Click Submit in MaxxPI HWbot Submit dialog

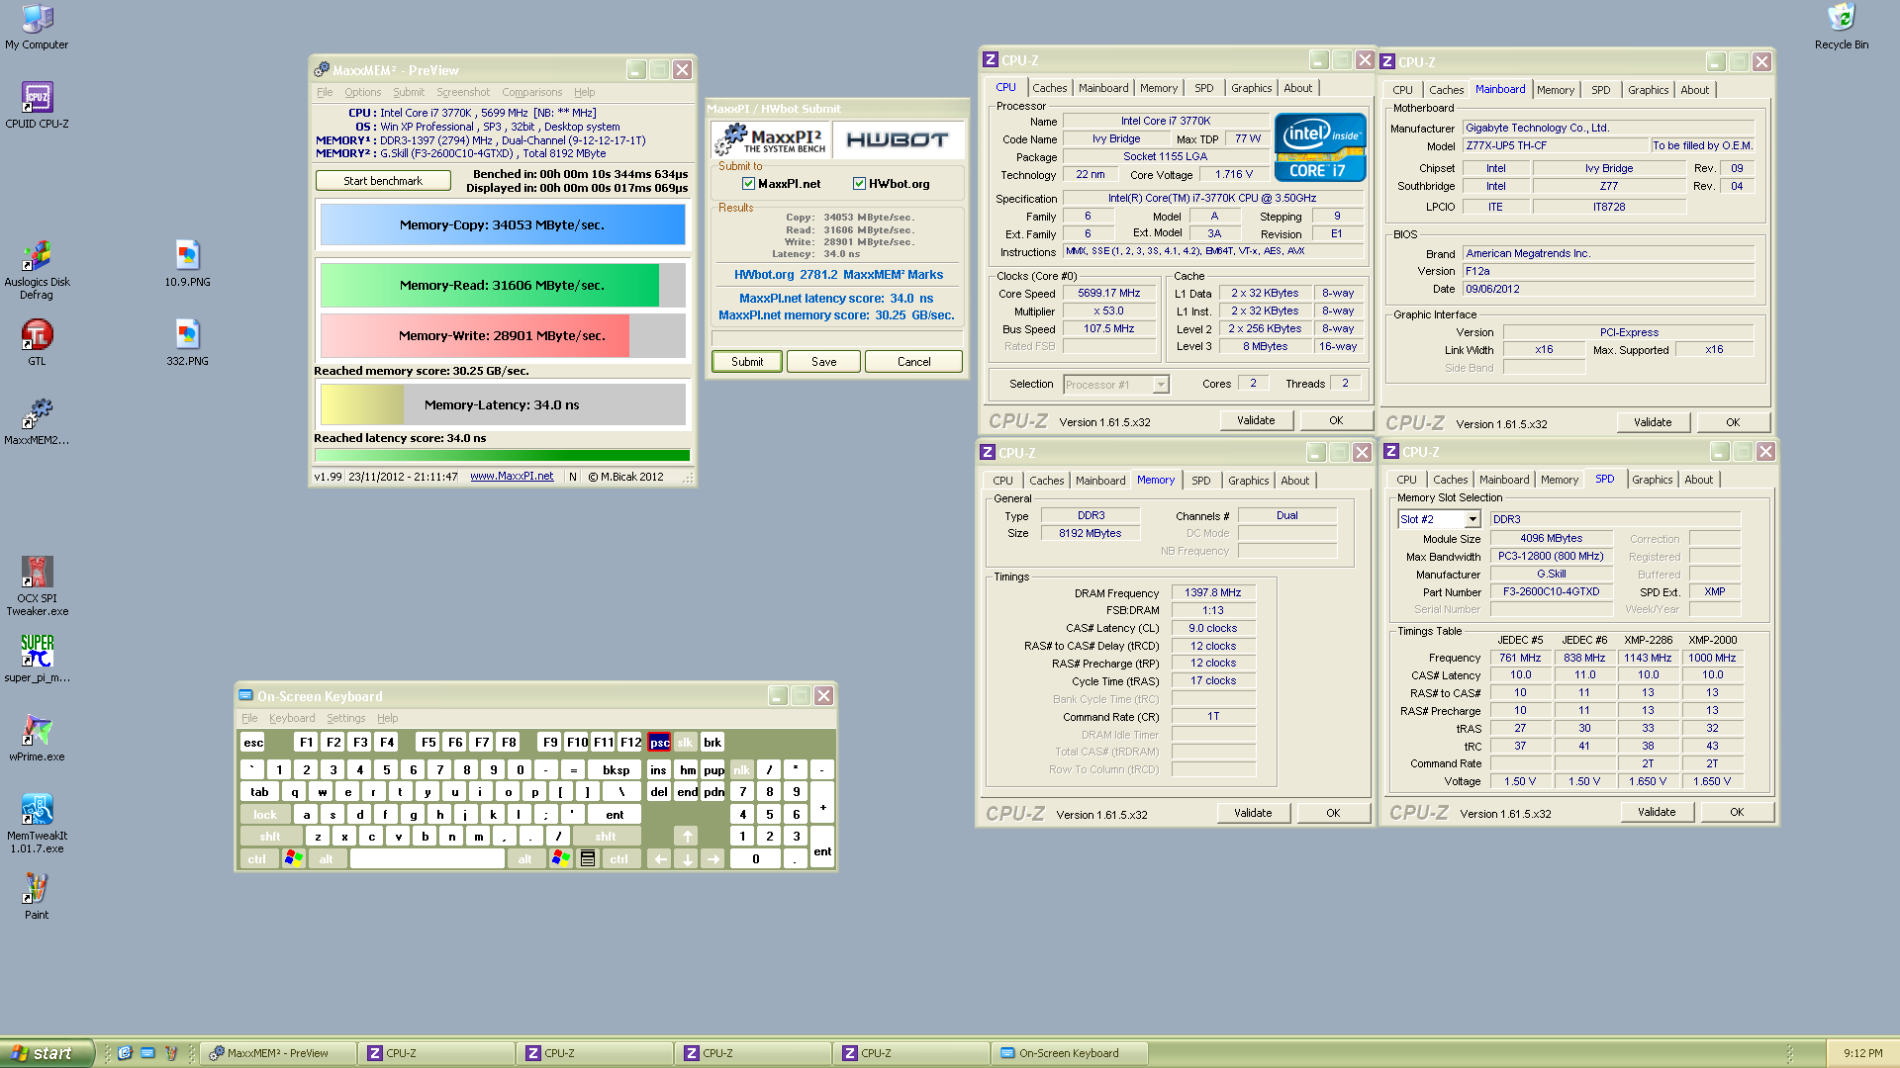(747, 362)
